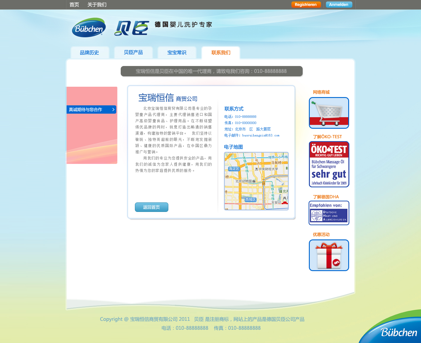
Task: Open the ÖKO-TEST sehr gut badge
Action: (x=329, y=164)
